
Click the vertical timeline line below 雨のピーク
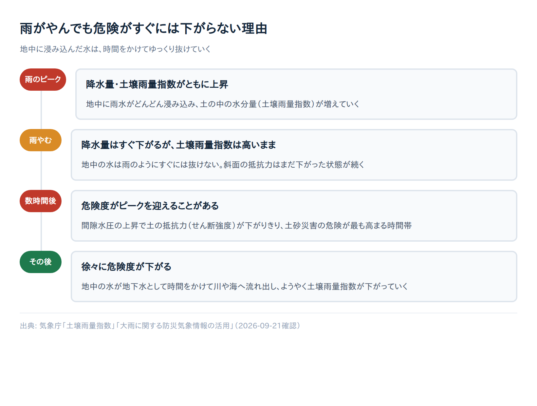[x=41, y=110]
